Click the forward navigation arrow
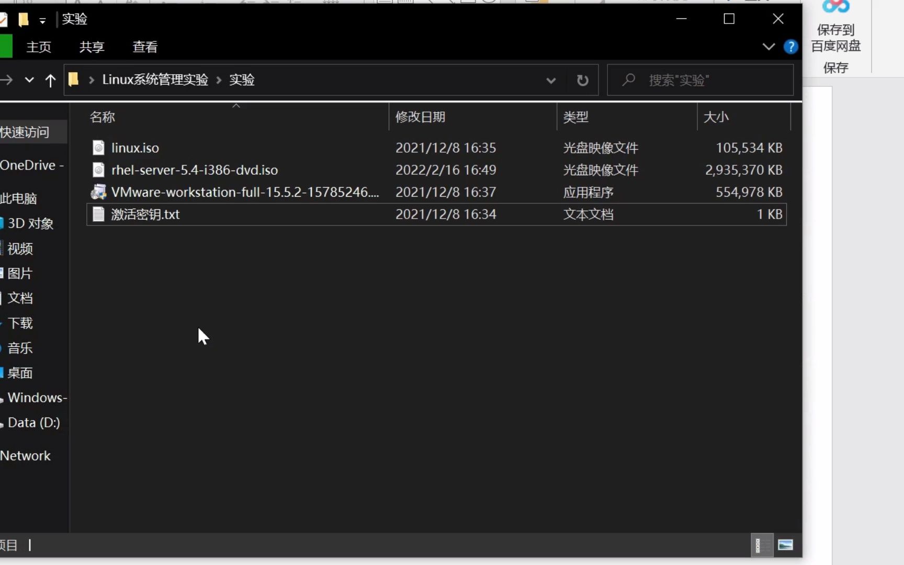The image size is (904, 565). 7,80
